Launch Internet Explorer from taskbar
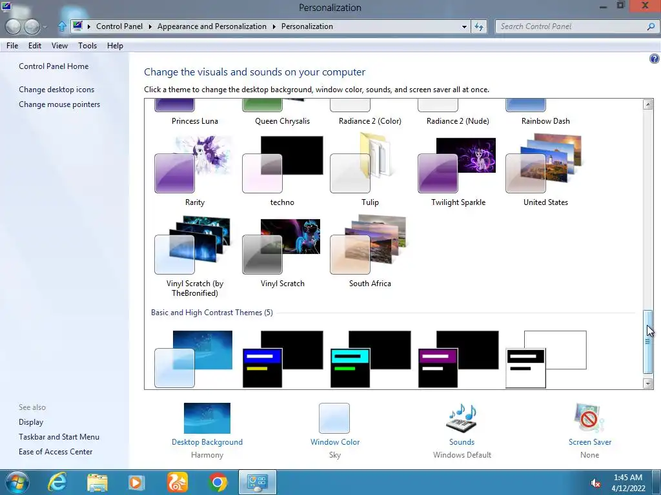This screenshot has width=661, height=495. click(57, 482)
